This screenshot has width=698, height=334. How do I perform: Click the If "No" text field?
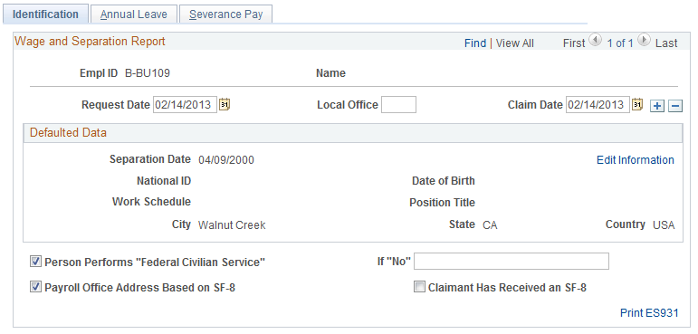[x=512, y=261]
